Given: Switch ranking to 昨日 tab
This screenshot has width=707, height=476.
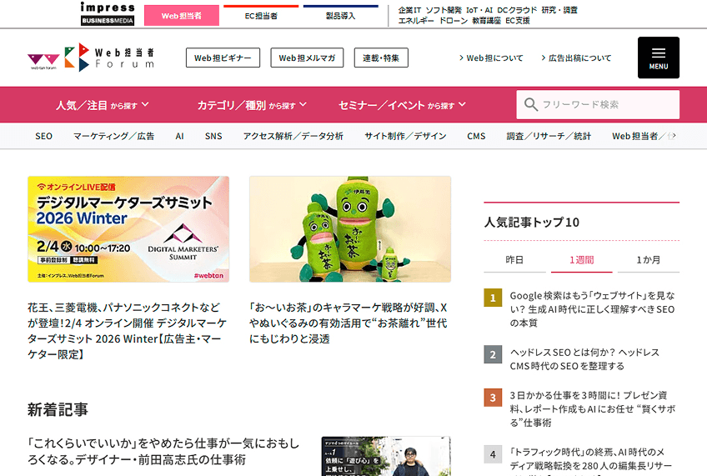Looking at the screenshot, I should pyautogui.click(x=514, y=260).
